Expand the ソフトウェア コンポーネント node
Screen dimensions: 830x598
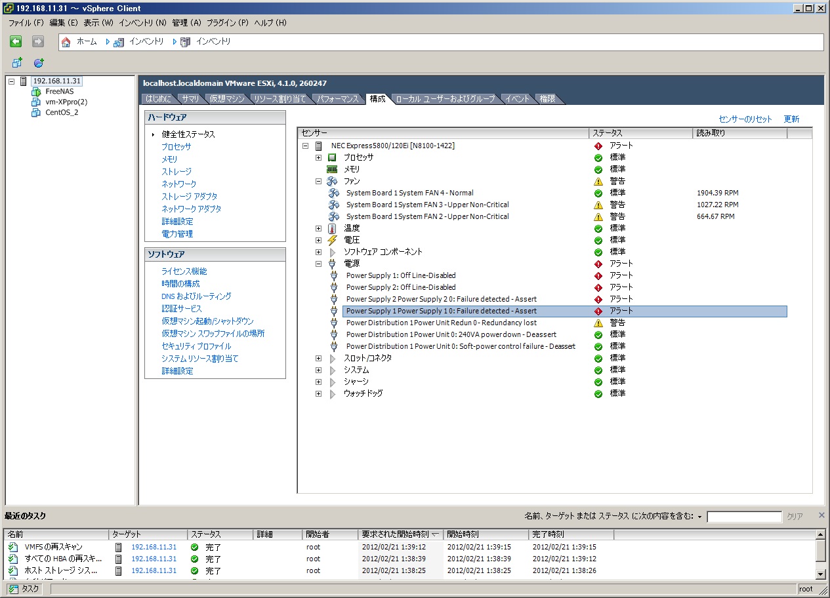point(318,252)
